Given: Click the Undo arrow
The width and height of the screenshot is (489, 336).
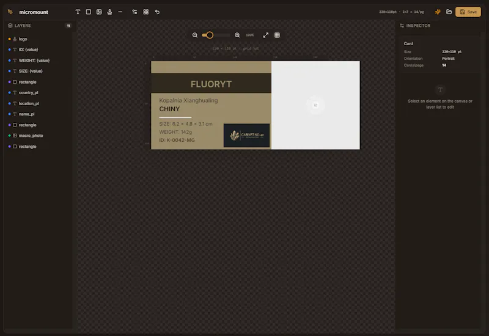Looking at the screenshot, I should pyautogui.click(x=157, y=12).
